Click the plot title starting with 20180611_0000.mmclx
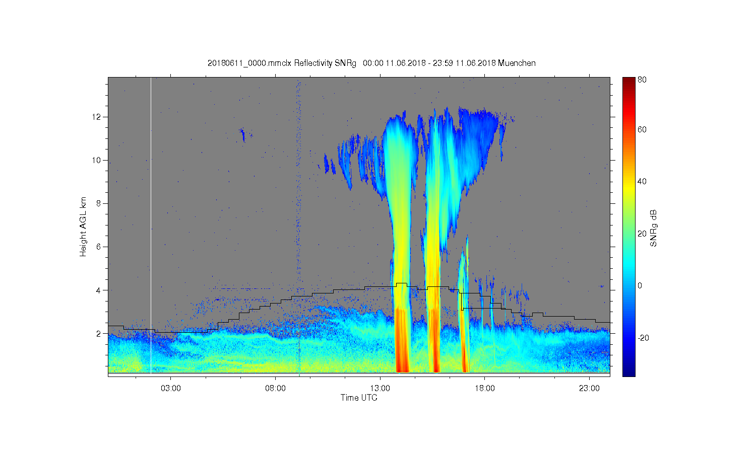 coord(371,63)
